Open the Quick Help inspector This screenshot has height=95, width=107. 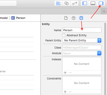(x=73, y=18)
